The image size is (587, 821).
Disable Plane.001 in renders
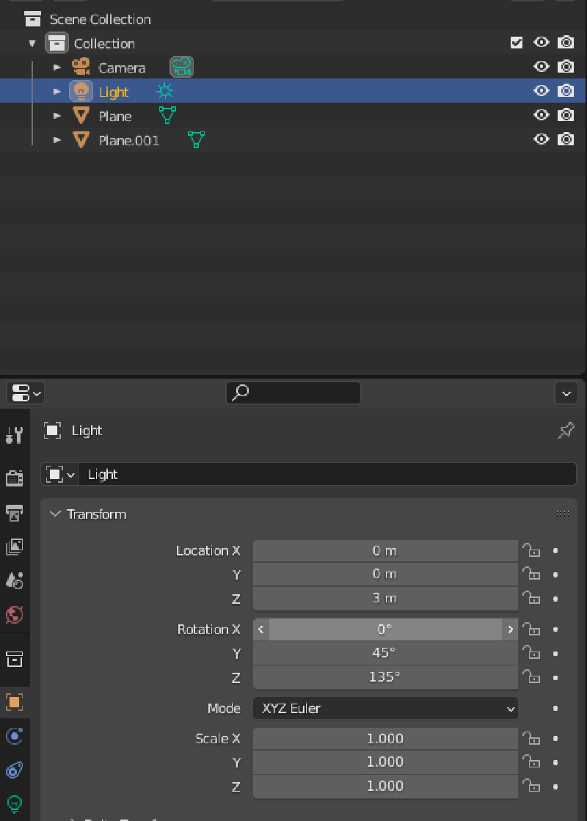pyautogui.click(x=566, y=139)
